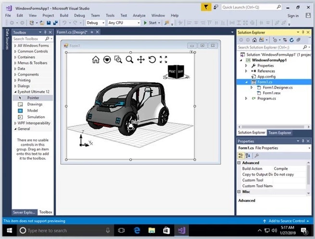The width and height of the screenshot is (315, 239).
Task: Select Form1.Designer.cs in Solution Explorer
Action: (277, 88)
